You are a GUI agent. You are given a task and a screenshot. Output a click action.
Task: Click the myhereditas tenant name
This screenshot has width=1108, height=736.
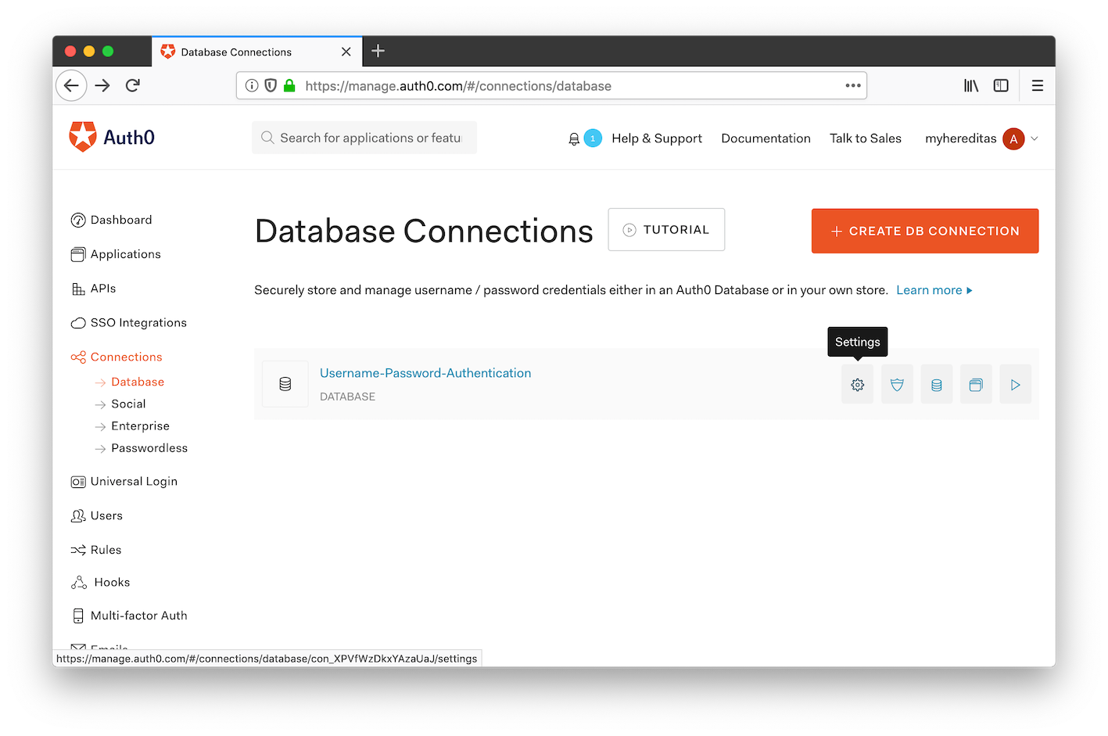(x=960, y=138)
